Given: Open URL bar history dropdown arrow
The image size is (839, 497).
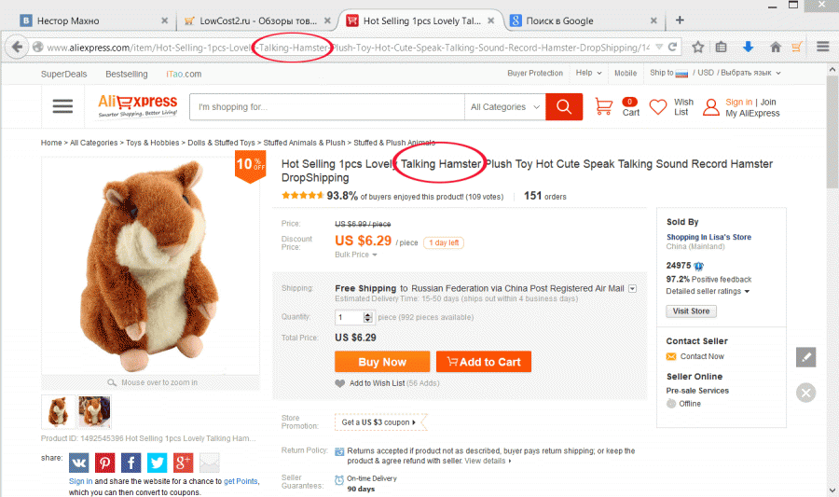Looking at the screenshot, I should [x=659, y=47].
